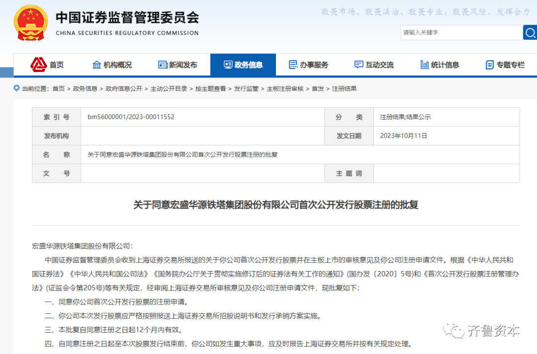The image size is (537, 354).
Task: Click the 发文日期 header cell
Action: 349,136
